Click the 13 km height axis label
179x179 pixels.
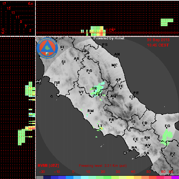click(13, 13)
